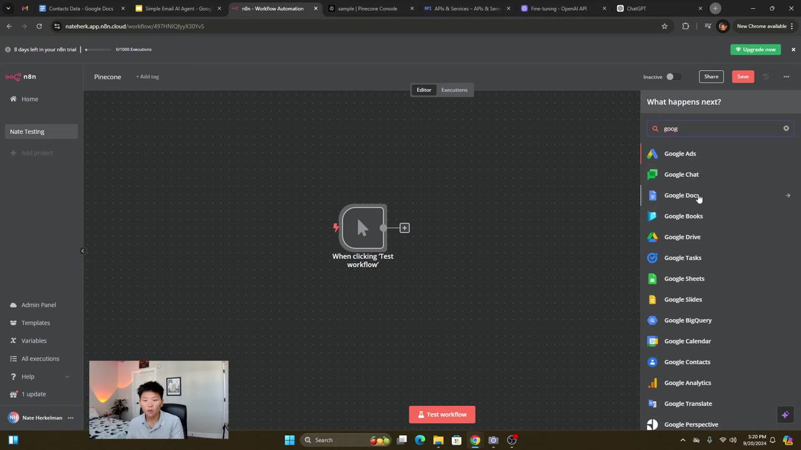The width and height of the screenshot is (801, 450).
Task: Click the Test workflow button
Action: coord(442,414)
